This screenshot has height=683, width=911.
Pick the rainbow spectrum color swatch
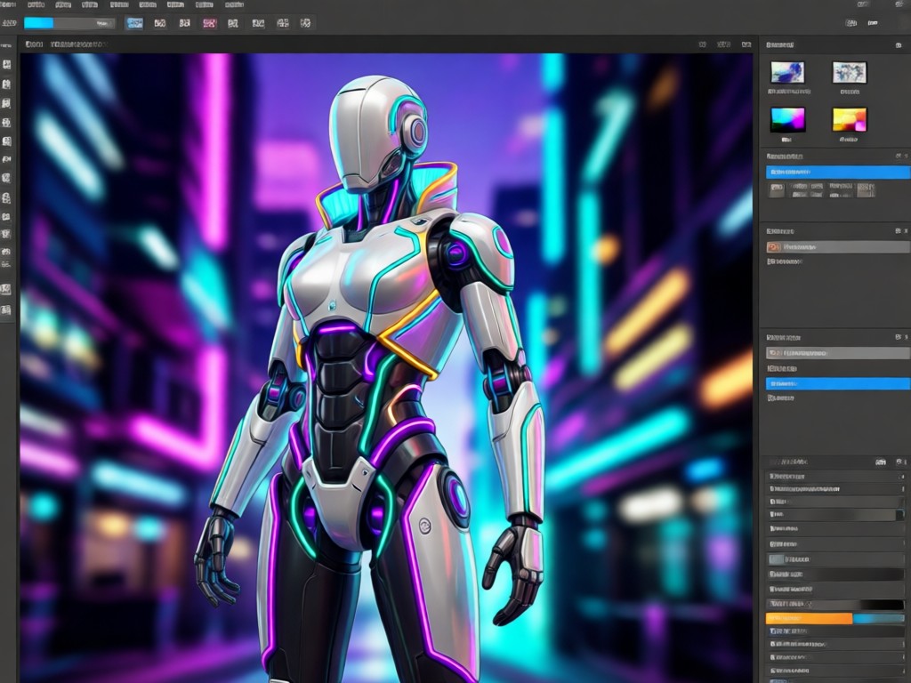[788, 120]
